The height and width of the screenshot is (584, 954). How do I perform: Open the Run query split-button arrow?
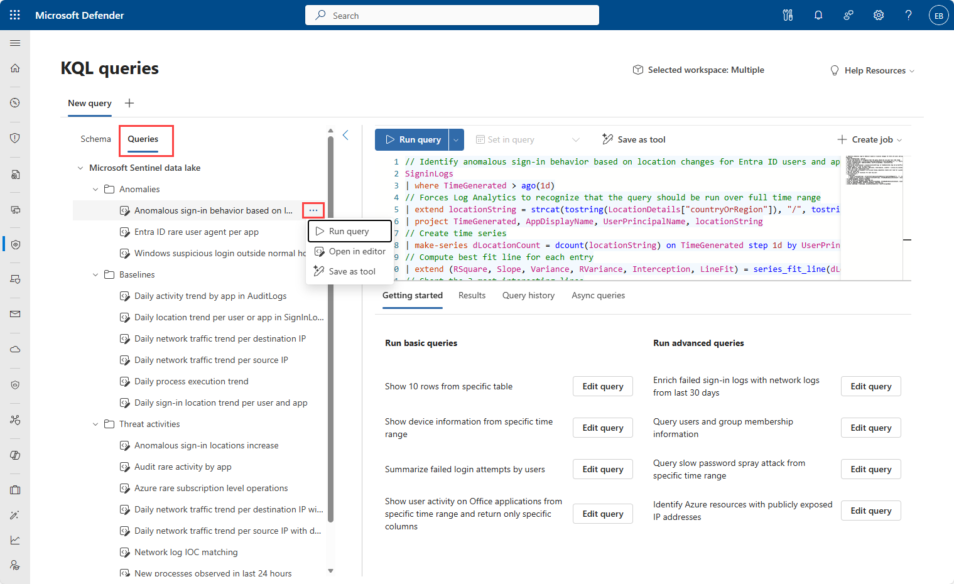pyautogui.click(x=457, y=139)
